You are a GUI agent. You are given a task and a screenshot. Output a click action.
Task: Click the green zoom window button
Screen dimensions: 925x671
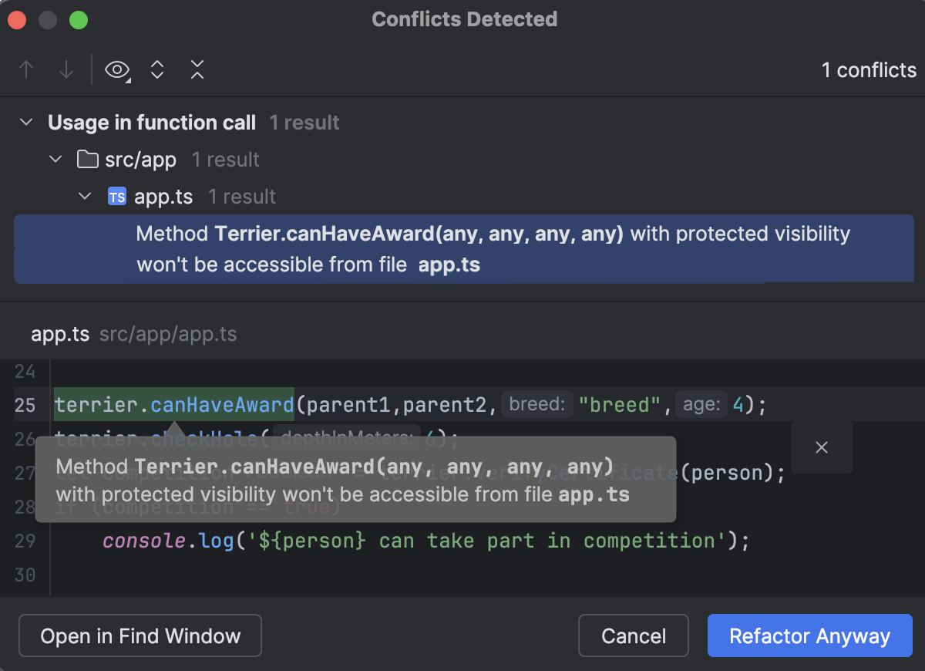[79, 20]
